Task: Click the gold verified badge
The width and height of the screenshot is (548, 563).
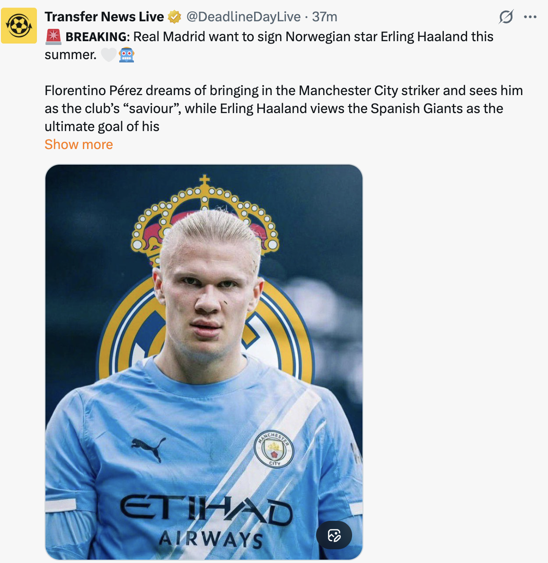Action: (x=175, y=17)
